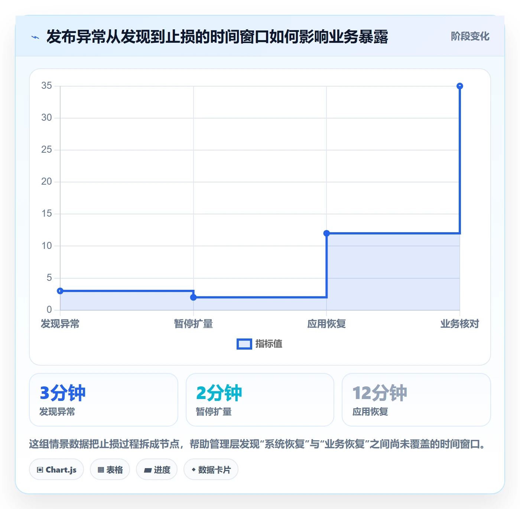The image size is (520, 509).
Task: Click the grid icon in 表格 chip
Action: [x=101, y=470]
